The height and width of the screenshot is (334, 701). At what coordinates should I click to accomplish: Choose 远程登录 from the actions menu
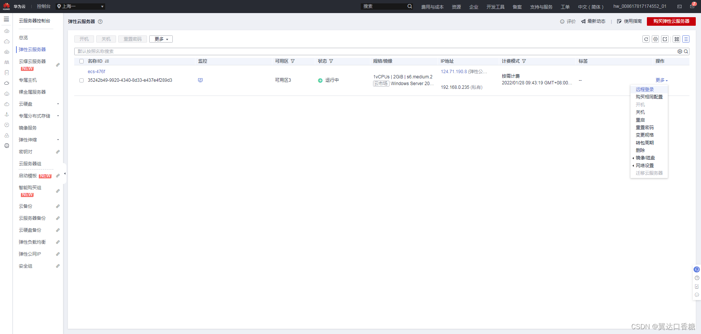pyautogui.click(x=645, y=90)
